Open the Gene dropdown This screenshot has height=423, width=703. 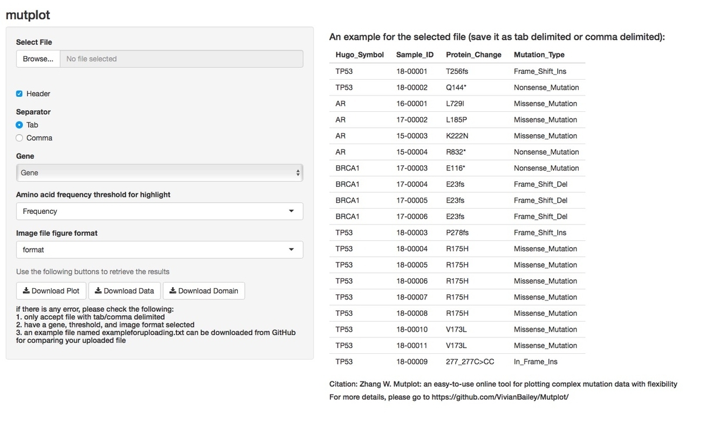pos(159,173)
